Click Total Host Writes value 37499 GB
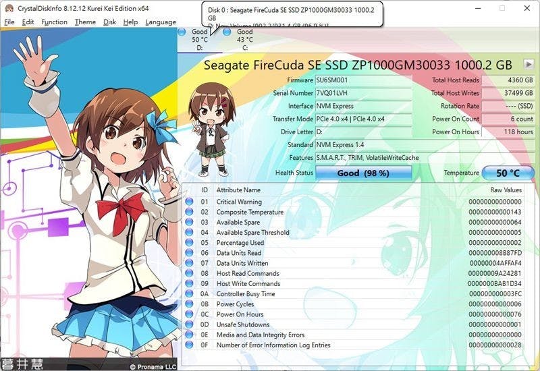The height and width of the screenshot is (371, 540). pyautogui.click(x=508, y=93)
